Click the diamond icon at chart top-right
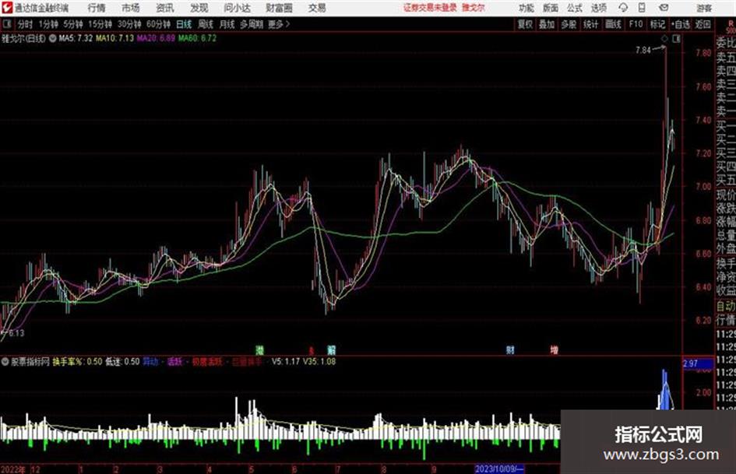Viewport: 736px width, 474px height. pos(664,39)
